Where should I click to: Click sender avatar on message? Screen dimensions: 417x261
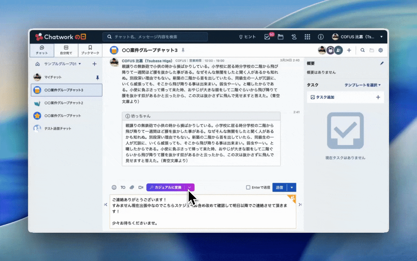point(114,62)
